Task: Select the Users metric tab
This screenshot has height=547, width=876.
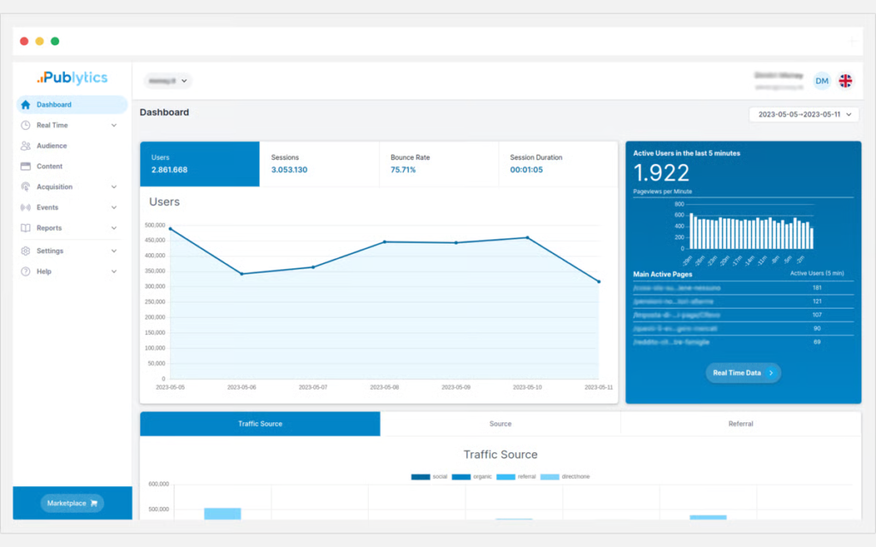Action: point(199,163)
